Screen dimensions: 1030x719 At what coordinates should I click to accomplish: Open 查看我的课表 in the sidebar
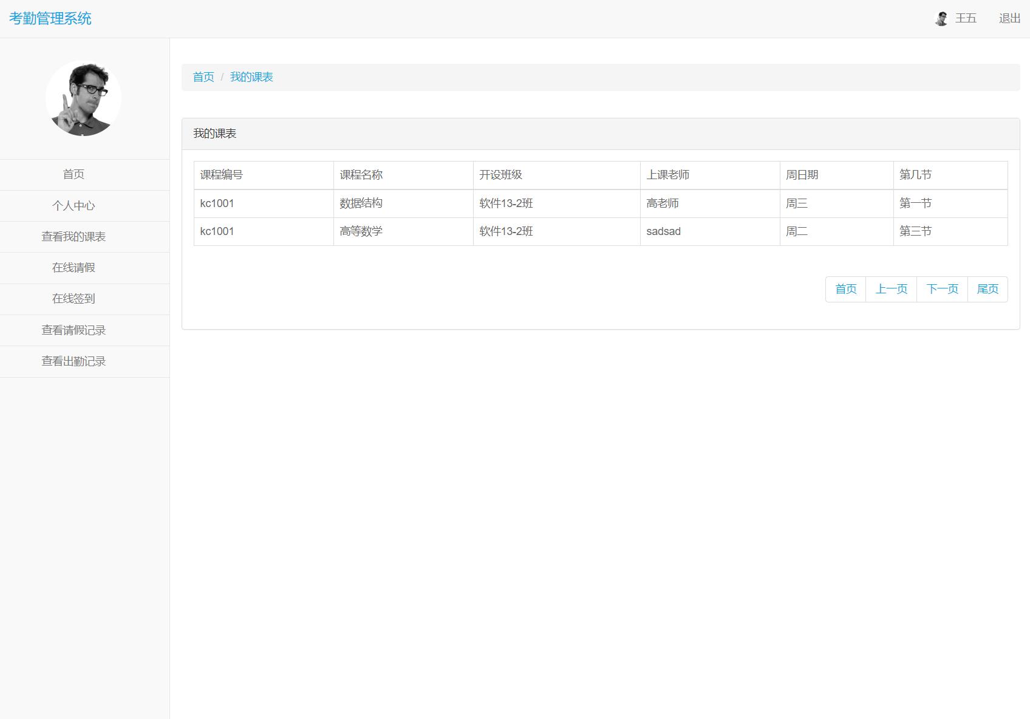tap(73, 237)
